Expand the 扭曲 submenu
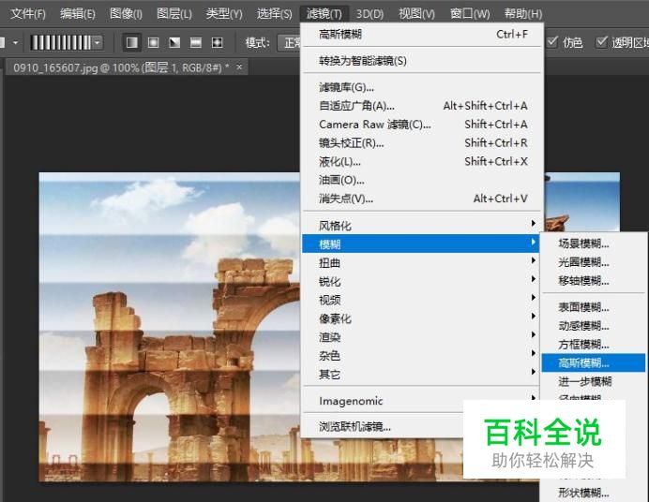Image resolution: width=649 pixels, height=502 pixels. [420, 262]
